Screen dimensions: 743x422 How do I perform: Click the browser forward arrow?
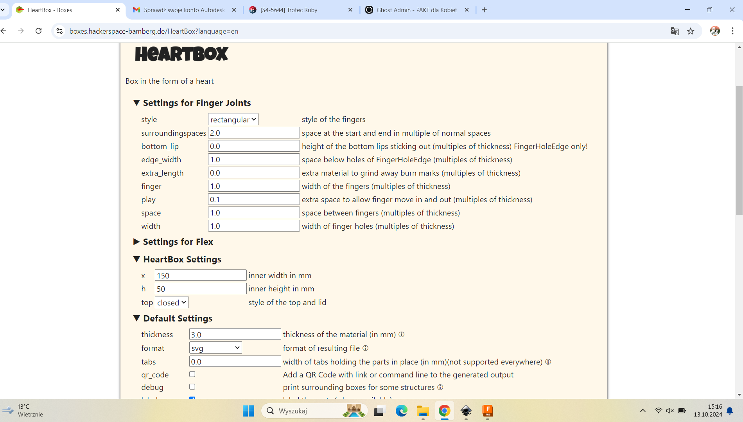click(x=21, y=31)
